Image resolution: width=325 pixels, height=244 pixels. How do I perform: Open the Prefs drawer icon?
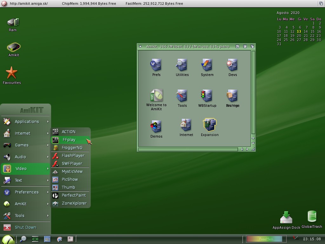[x=156, y=65]
